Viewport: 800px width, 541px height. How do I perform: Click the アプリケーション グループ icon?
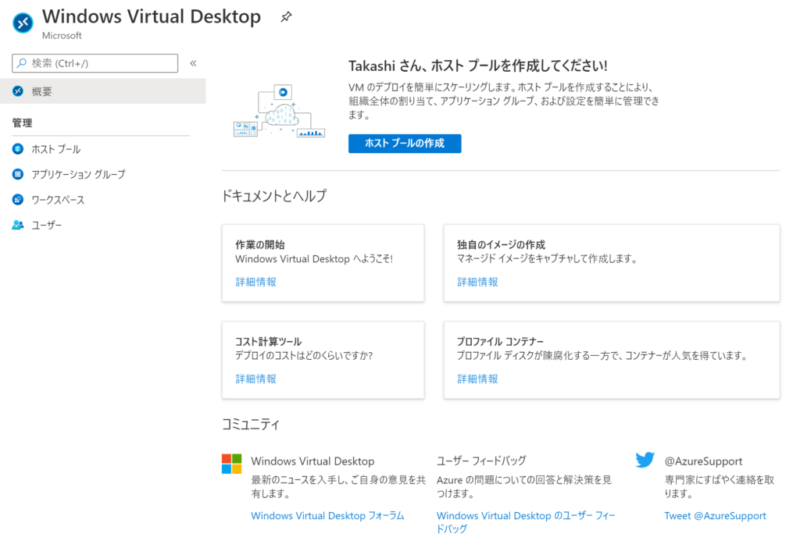tap(18, 174)
